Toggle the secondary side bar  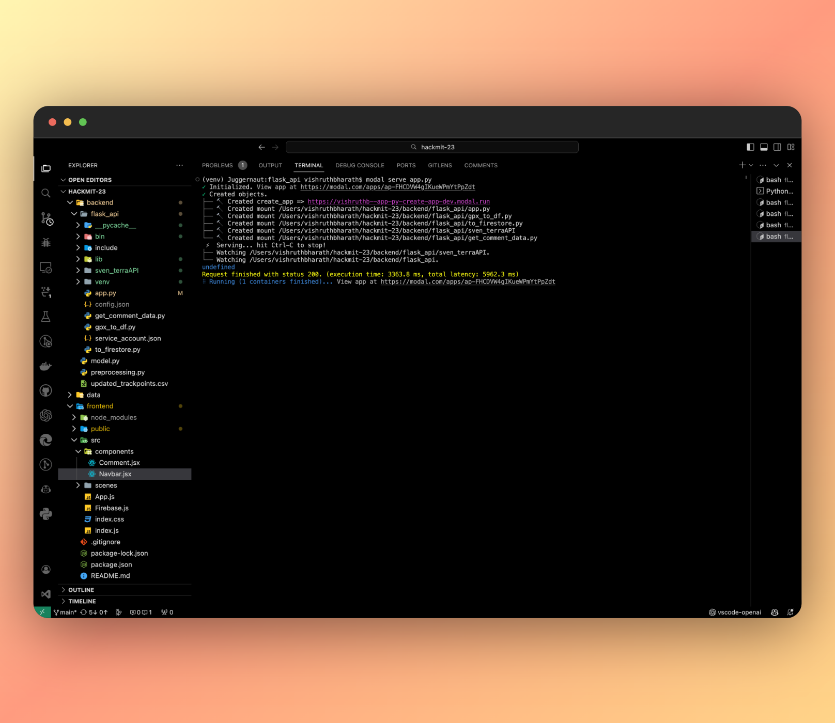(x=777, y=147)
